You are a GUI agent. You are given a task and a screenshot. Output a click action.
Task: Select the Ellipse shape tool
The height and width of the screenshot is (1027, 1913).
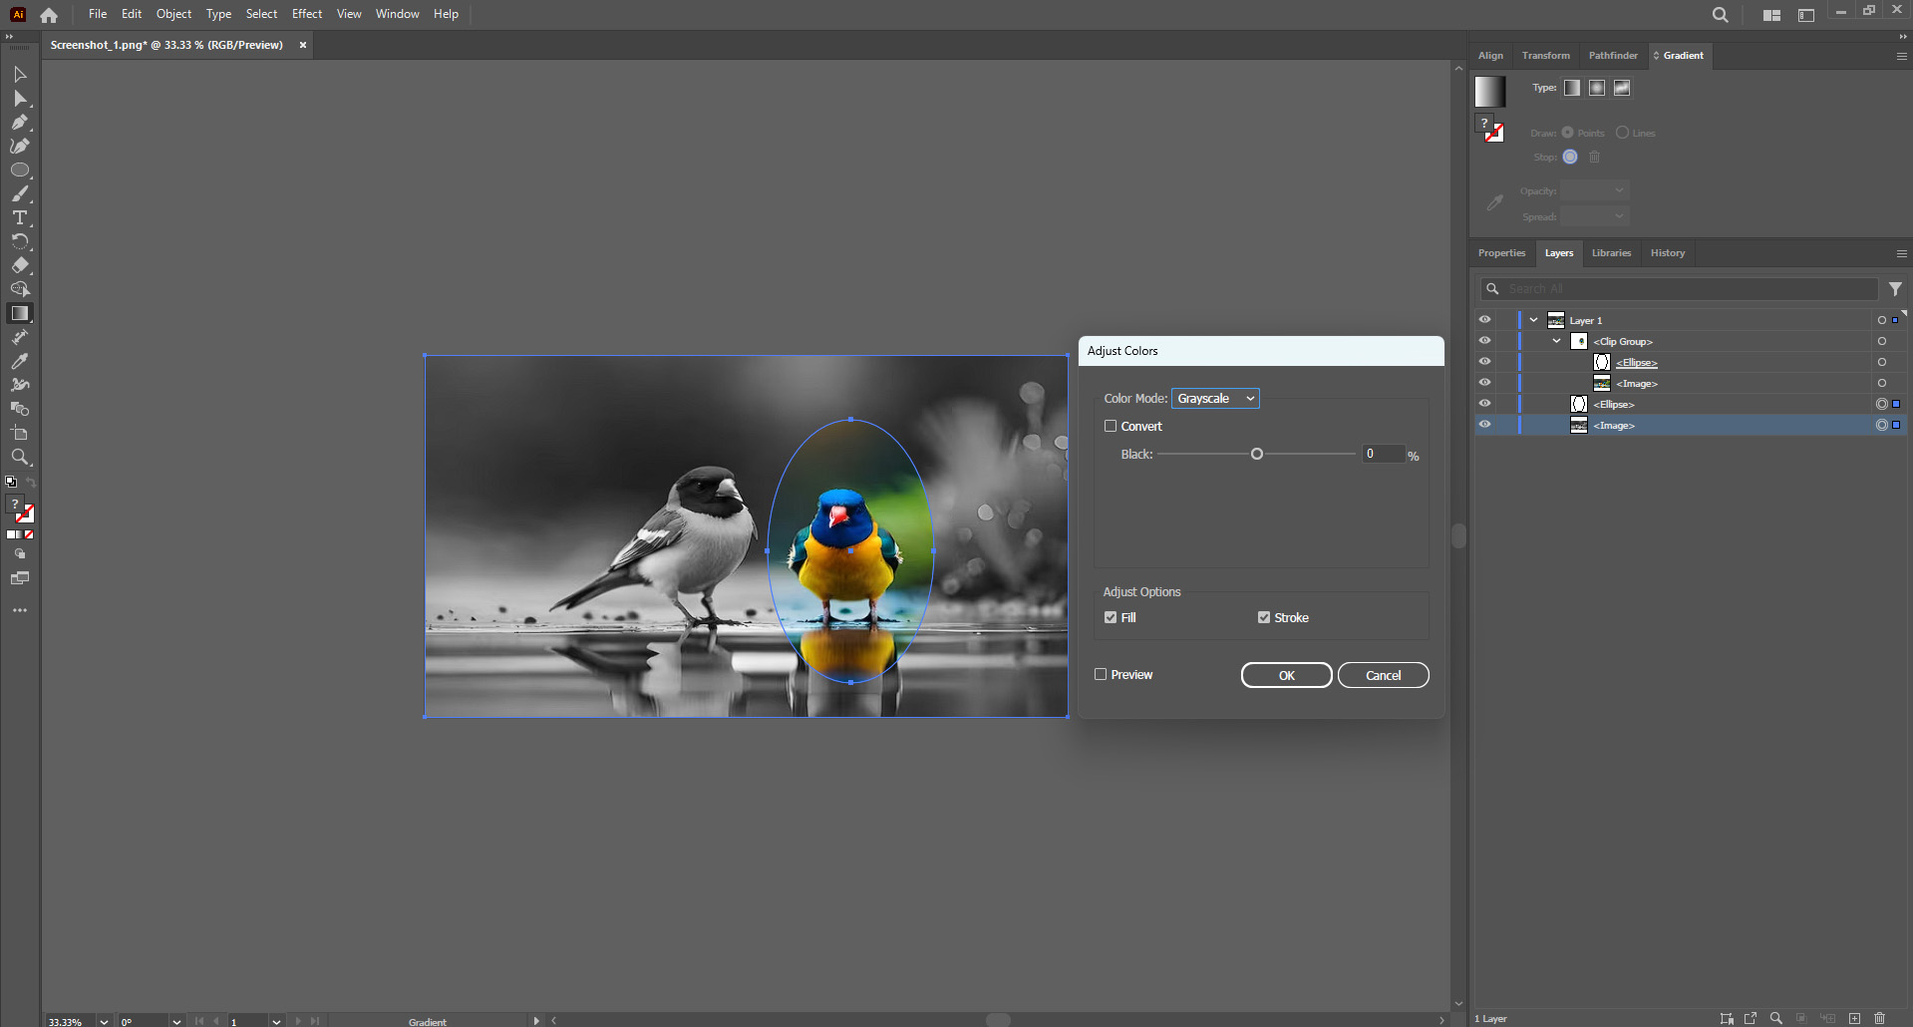pos(20,170)
